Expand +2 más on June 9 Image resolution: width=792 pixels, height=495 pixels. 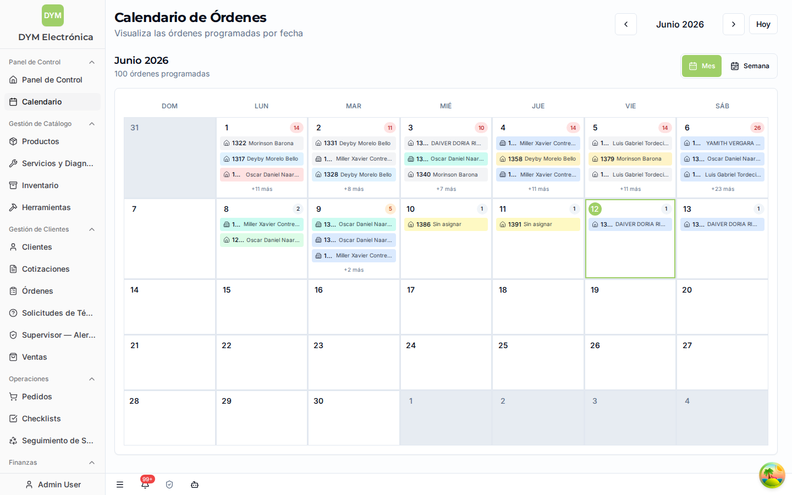point(354,270)
